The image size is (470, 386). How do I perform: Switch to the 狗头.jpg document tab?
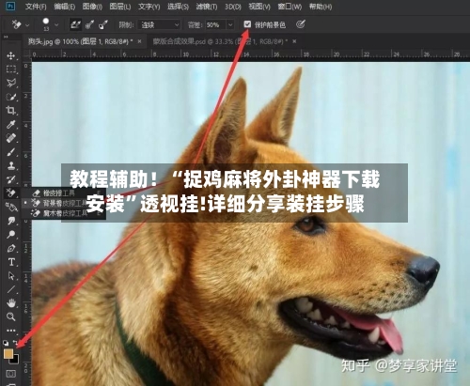(80, 41)
